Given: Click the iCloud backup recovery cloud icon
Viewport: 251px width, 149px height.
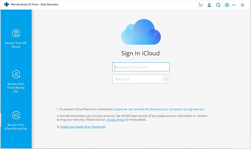Looking at the screenshot, I should pyautogui.click(x=16, y=115).
